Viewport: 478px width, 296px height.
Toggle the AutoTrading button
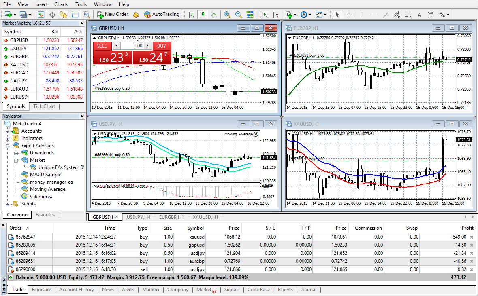click(161, 14)
